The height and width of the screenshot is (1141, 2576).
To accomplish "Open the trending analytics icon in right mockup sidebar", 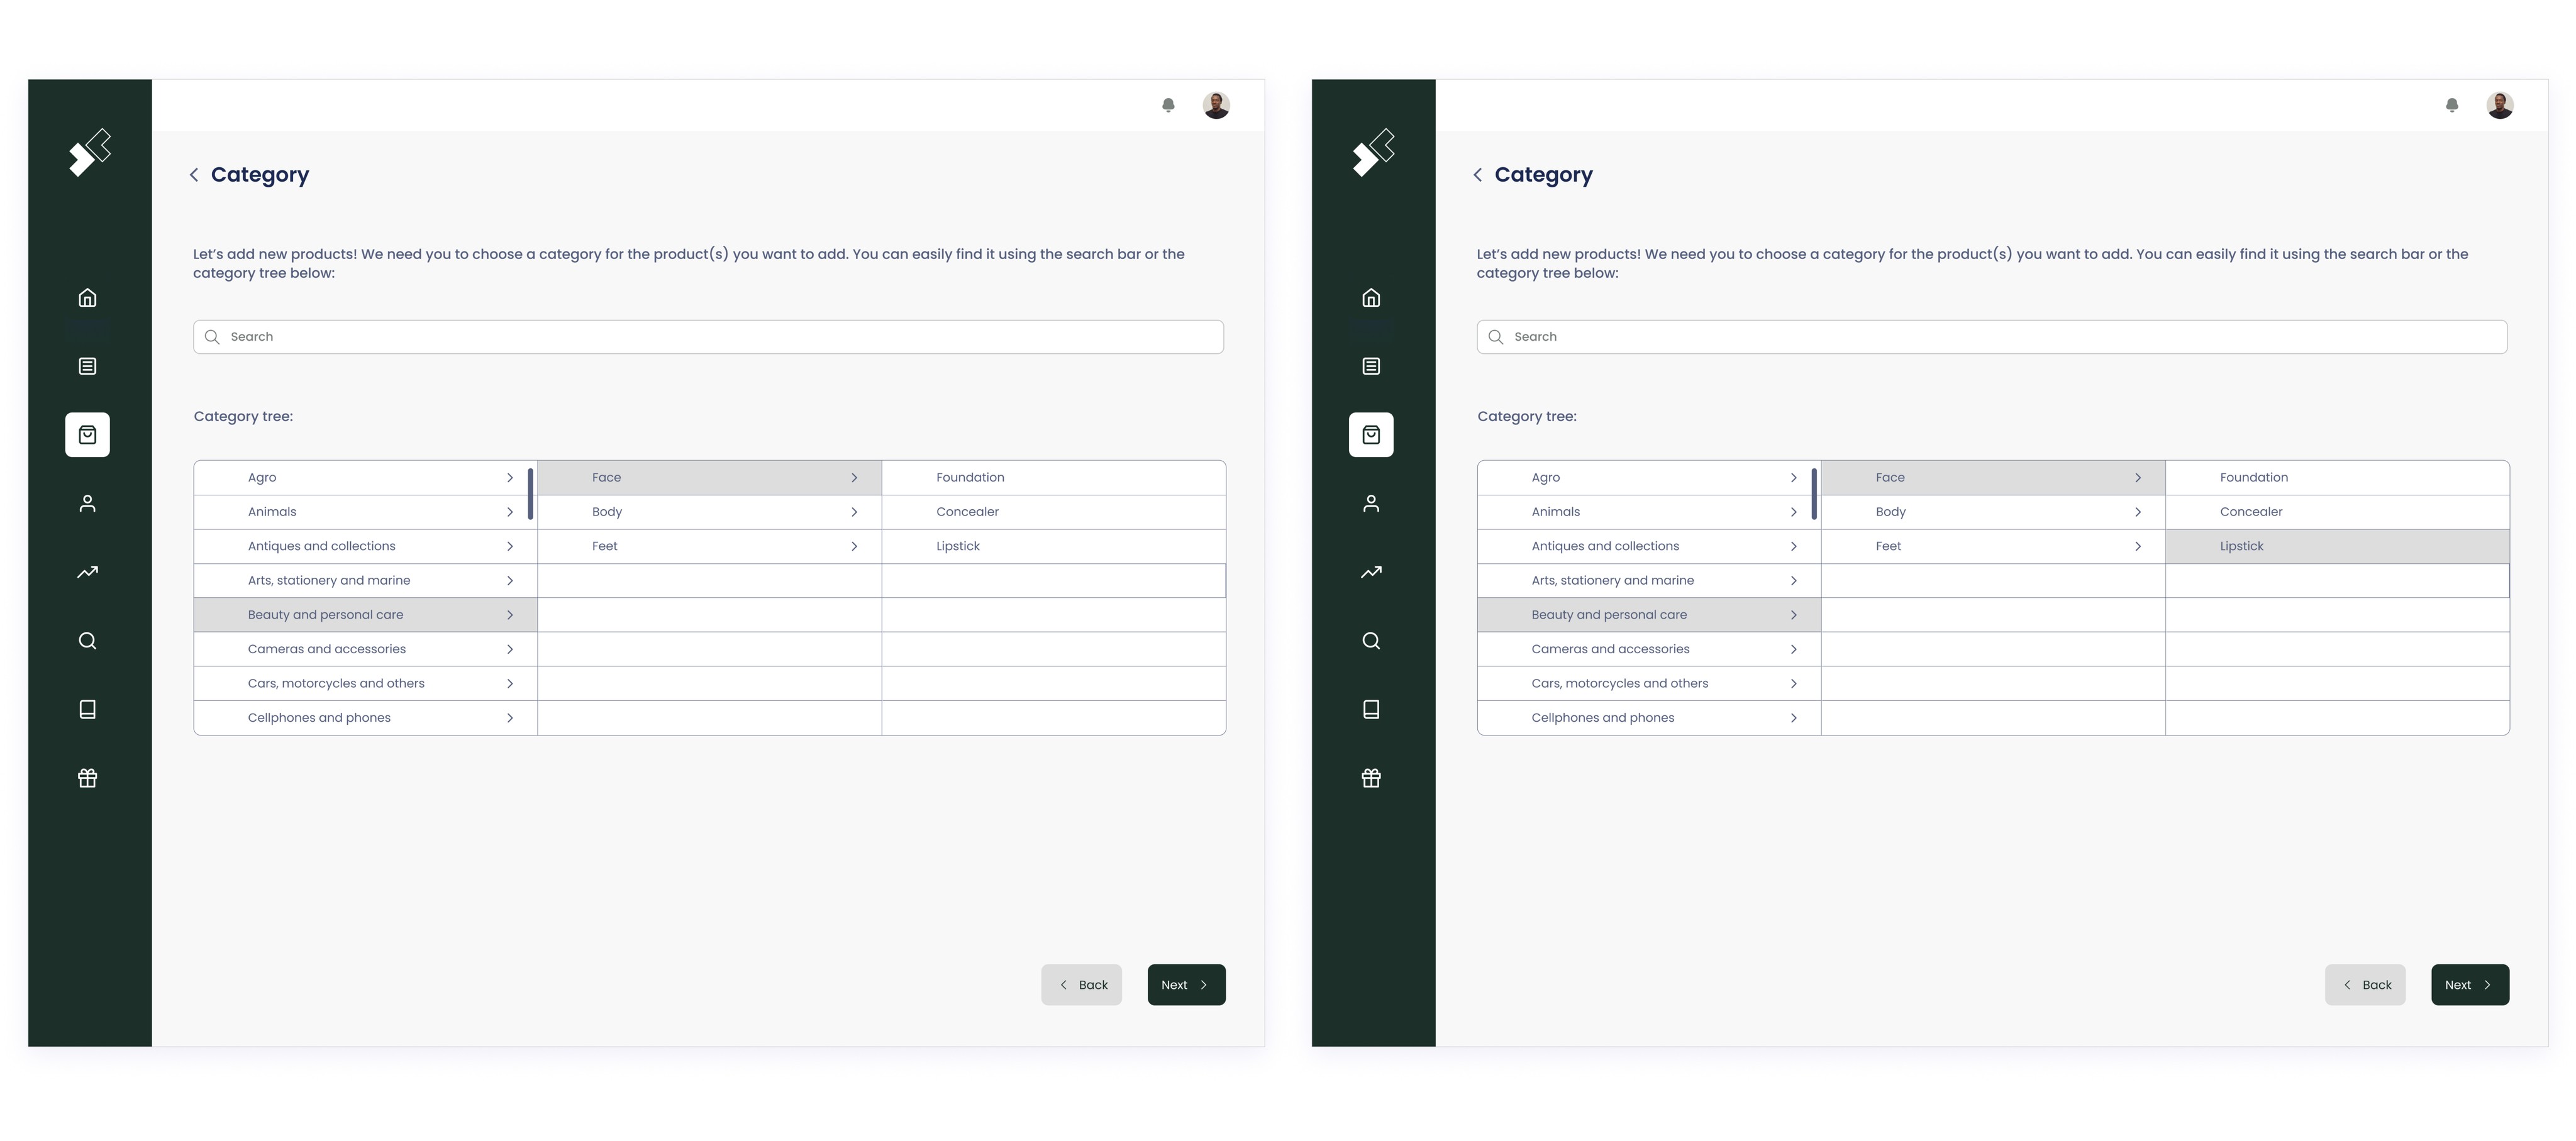I will [1371, 572].
